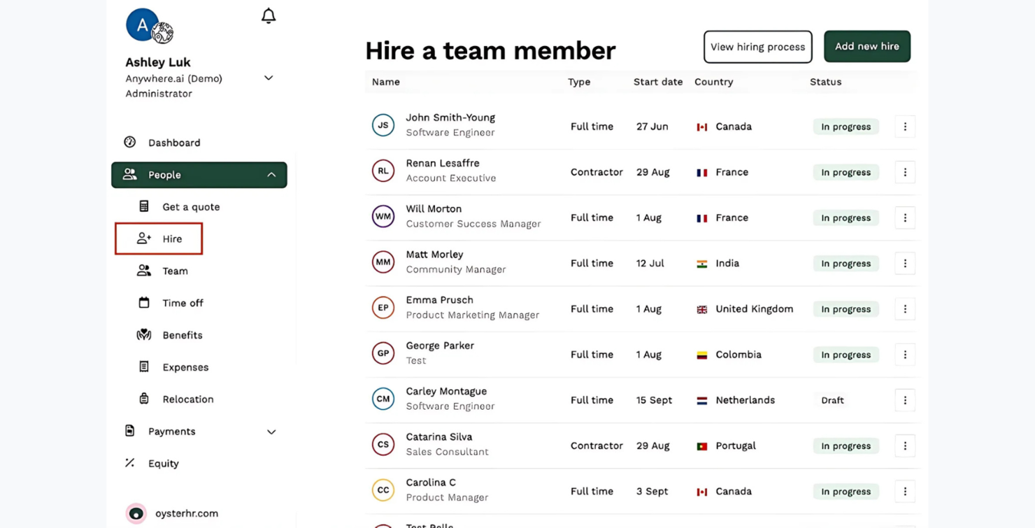Click In progress status for Emma Prusch
The width and height of the screenshot is (1035, 528).
pos(846,309)
